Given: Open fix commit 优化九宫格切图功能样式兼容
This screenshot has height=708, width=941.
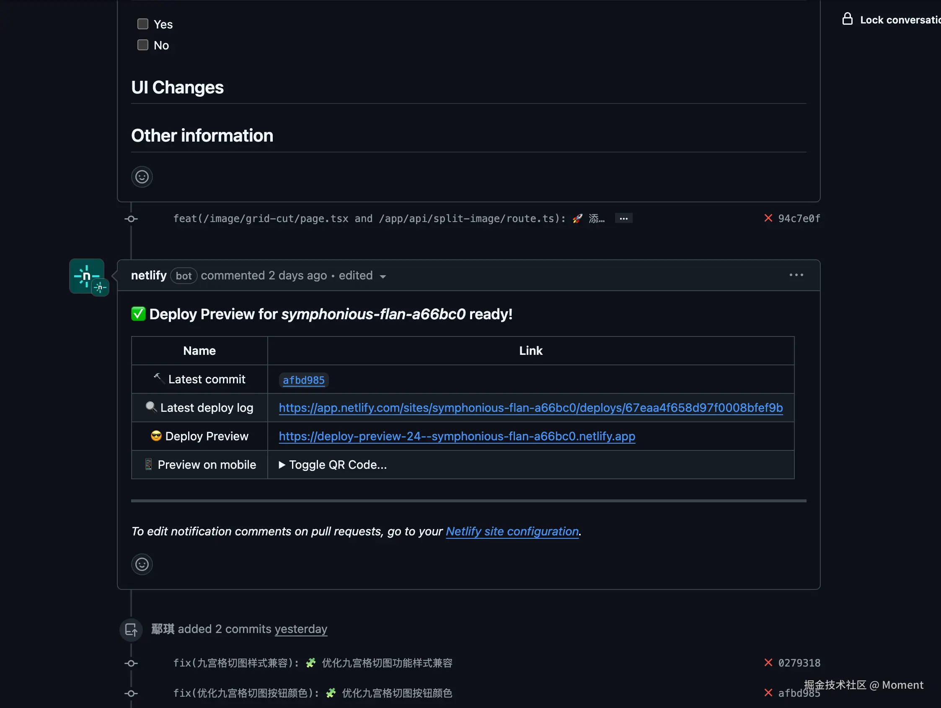Looking at the screenshot, I should 386,663.
